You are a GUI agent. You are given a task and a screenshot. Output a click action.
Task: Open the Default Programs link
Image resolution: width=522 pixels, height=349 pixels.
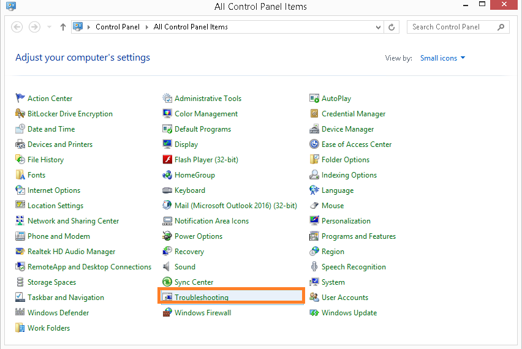click(x=203, y=129)
